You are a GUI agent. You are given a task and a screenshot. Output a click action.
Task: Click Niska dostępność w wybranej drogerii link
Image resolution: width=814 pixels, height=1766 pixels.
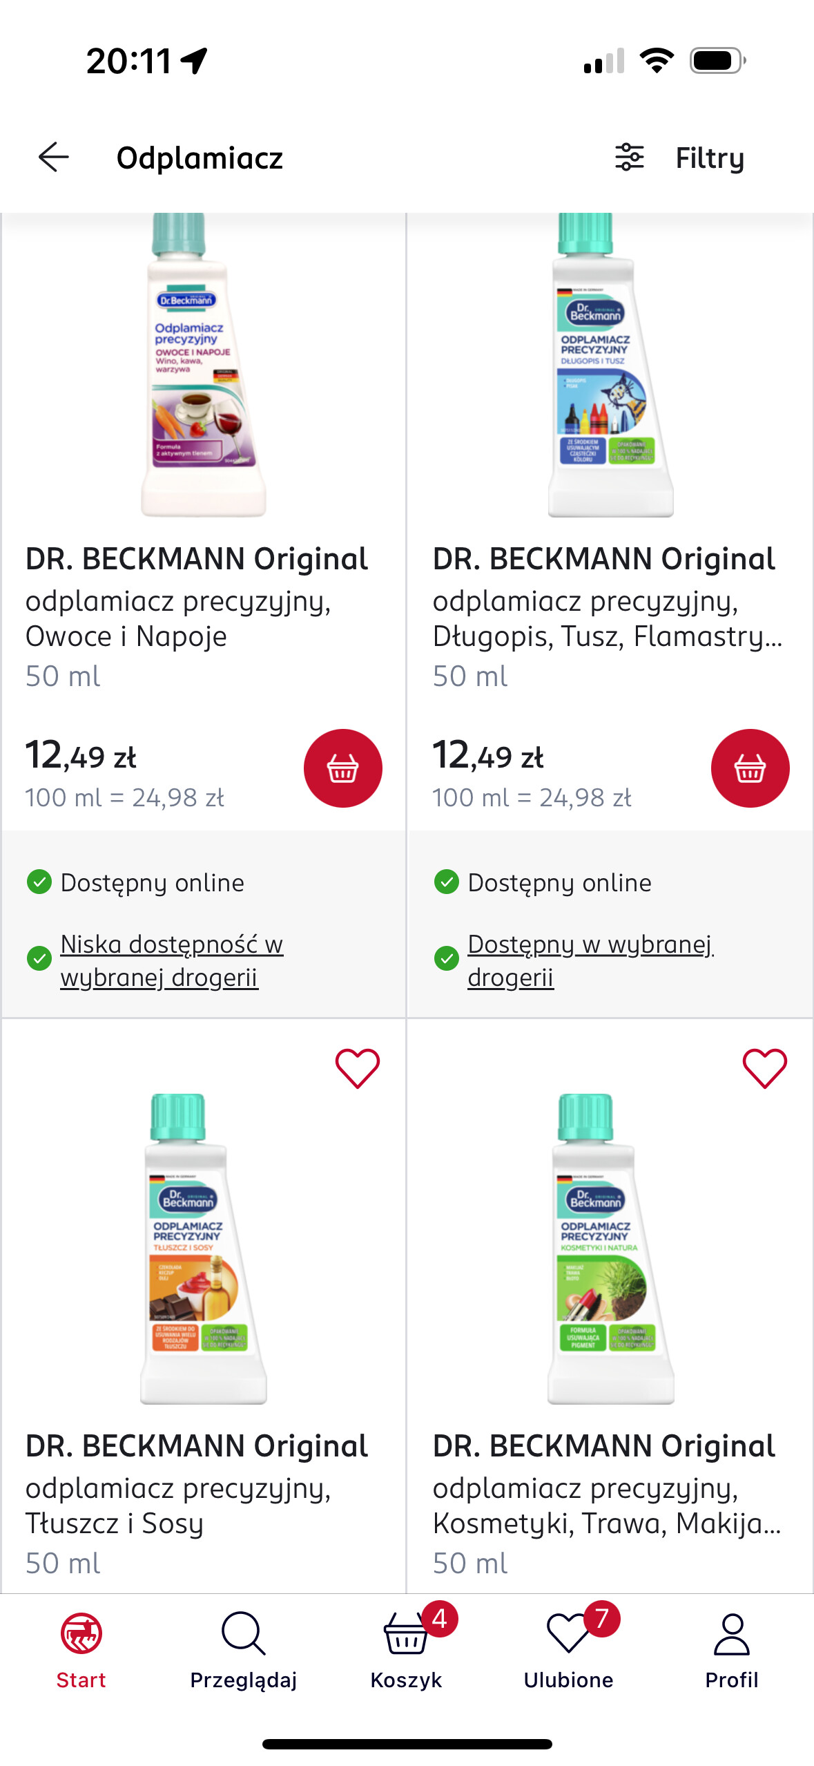171,960
